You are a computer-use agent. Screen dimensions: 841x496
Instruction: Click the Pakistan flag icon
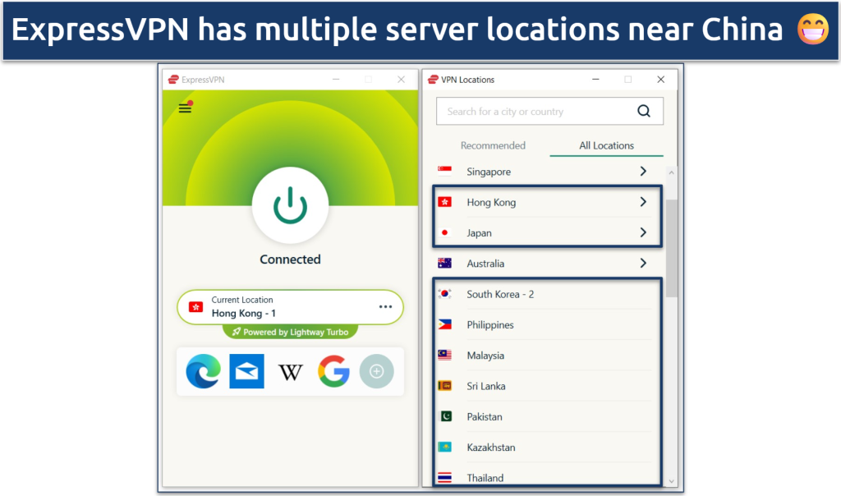pos(446,416)
